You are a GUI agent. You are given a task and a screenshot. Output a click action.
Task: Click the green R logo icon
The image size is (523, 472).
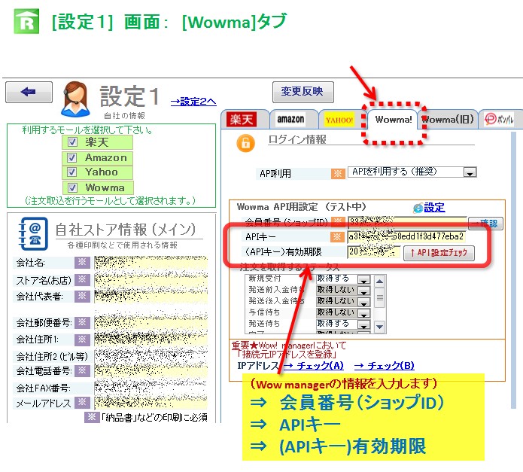(x=26, y=21)
